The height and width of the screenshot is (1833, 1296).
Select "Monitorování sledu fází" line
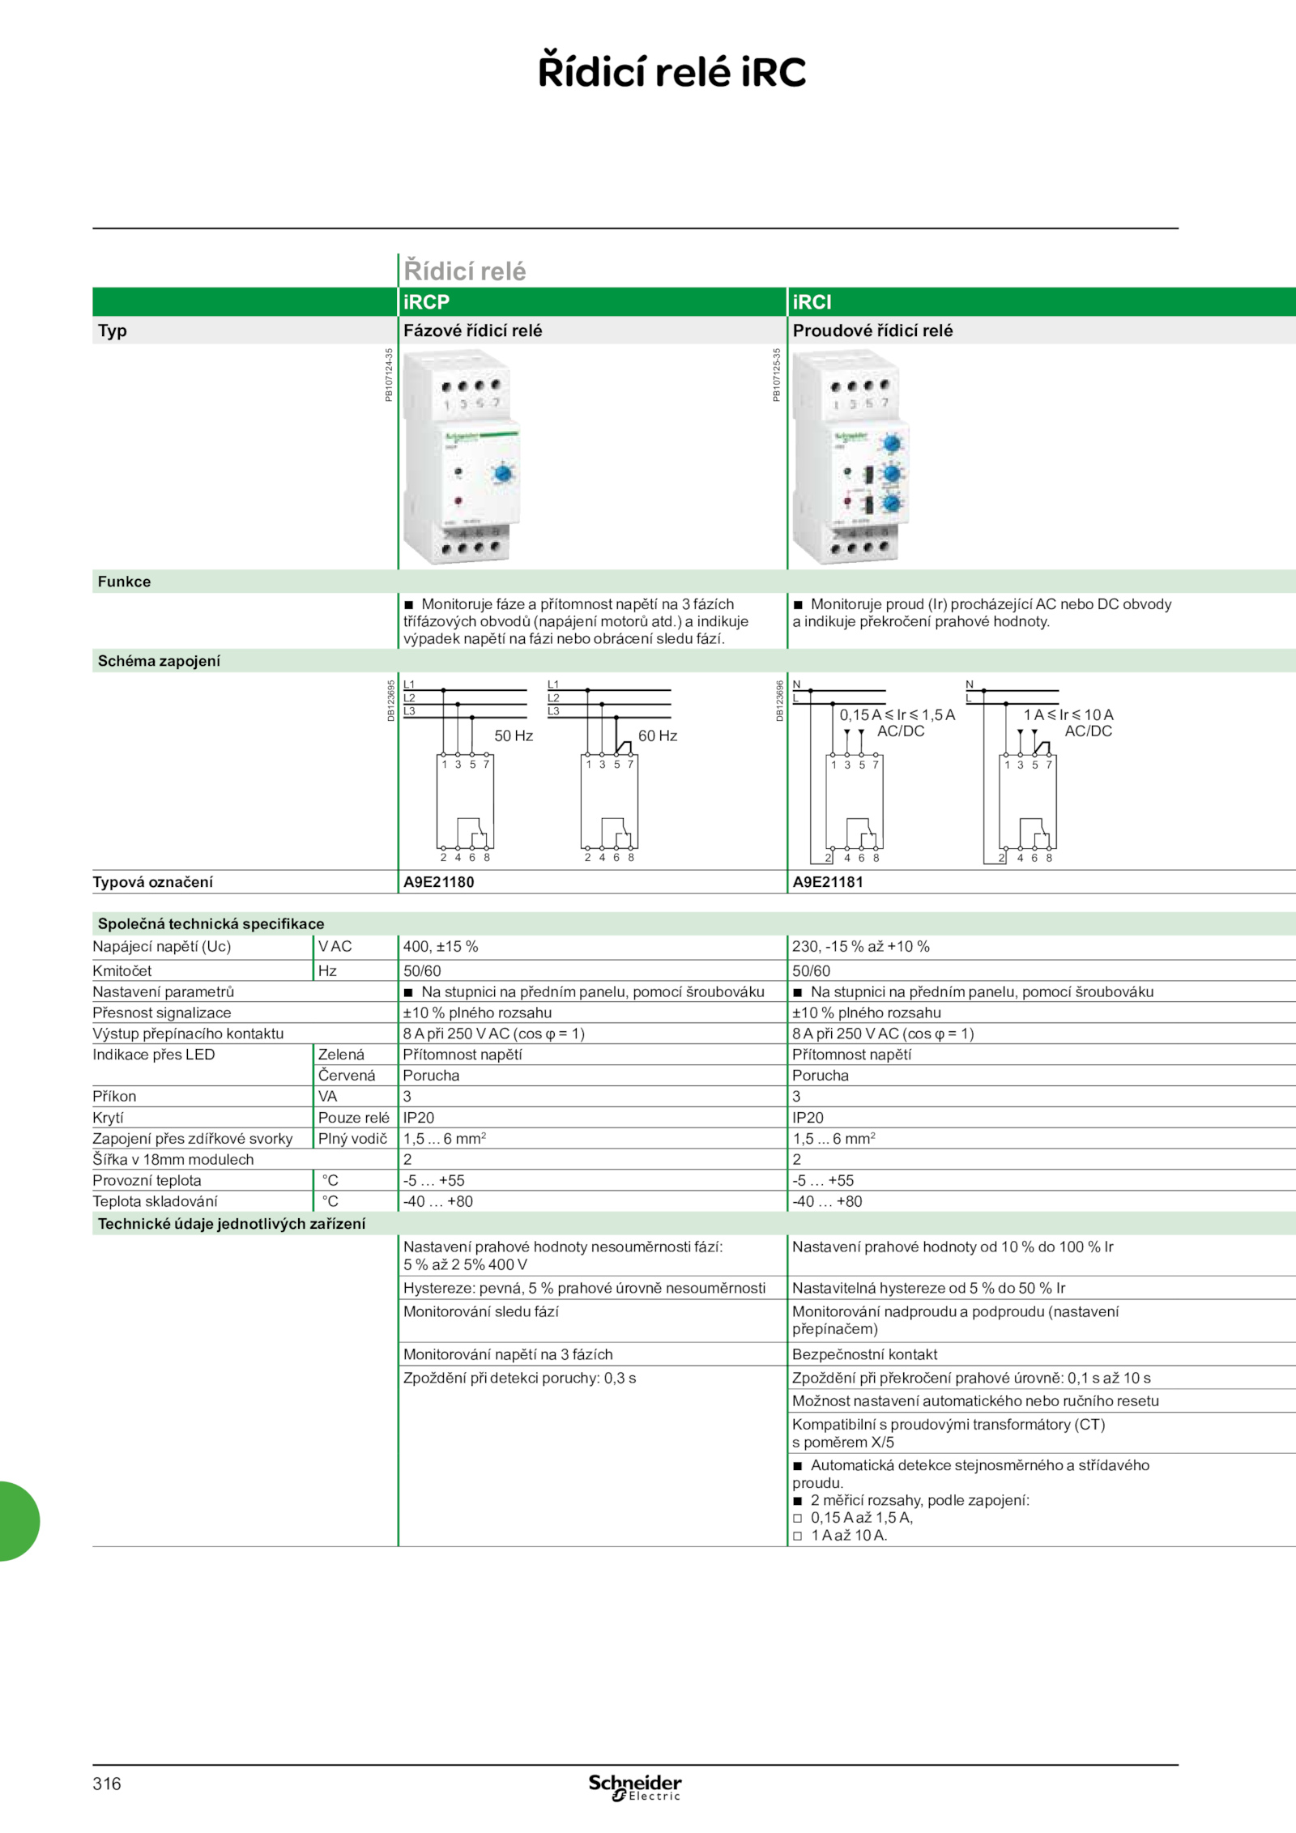pyautogui.click(x=481, y=1311)
